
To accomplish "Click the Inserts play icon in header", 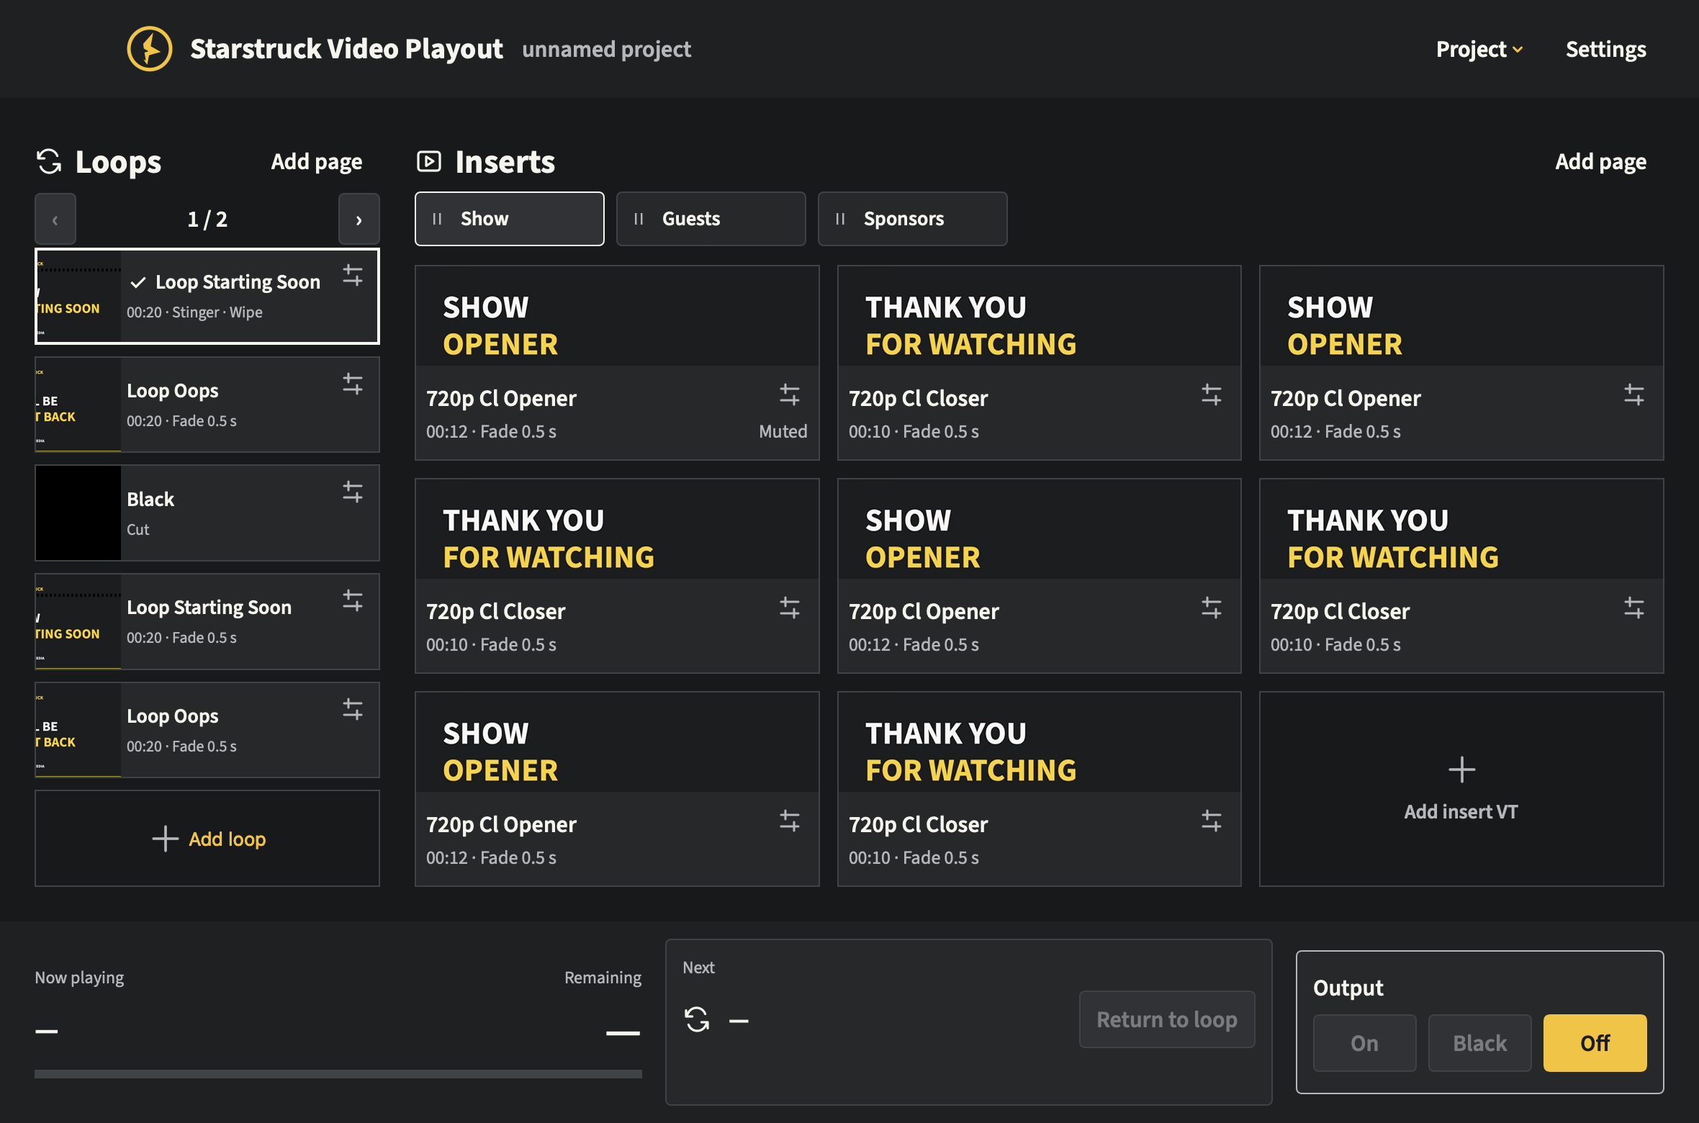I will click(429, 161).
